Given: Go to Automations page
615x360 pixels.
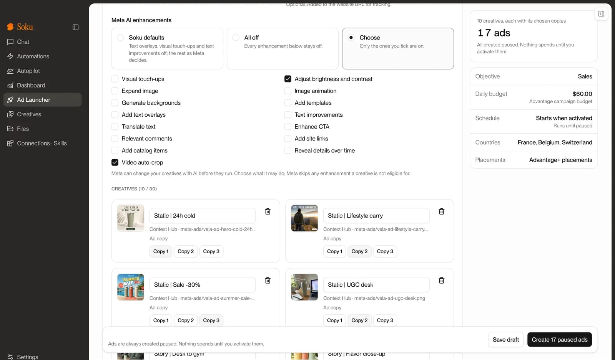Looking at the screenshot, I should [42, 56].
